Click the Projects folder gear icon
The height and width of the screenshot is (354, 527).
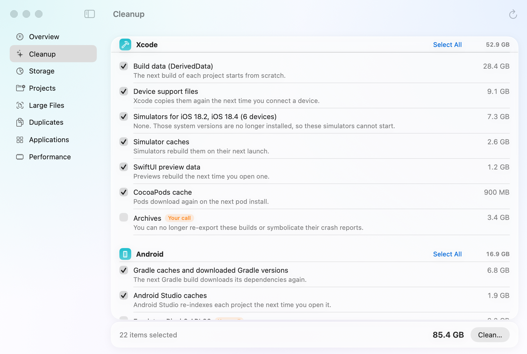coord(20,88)
